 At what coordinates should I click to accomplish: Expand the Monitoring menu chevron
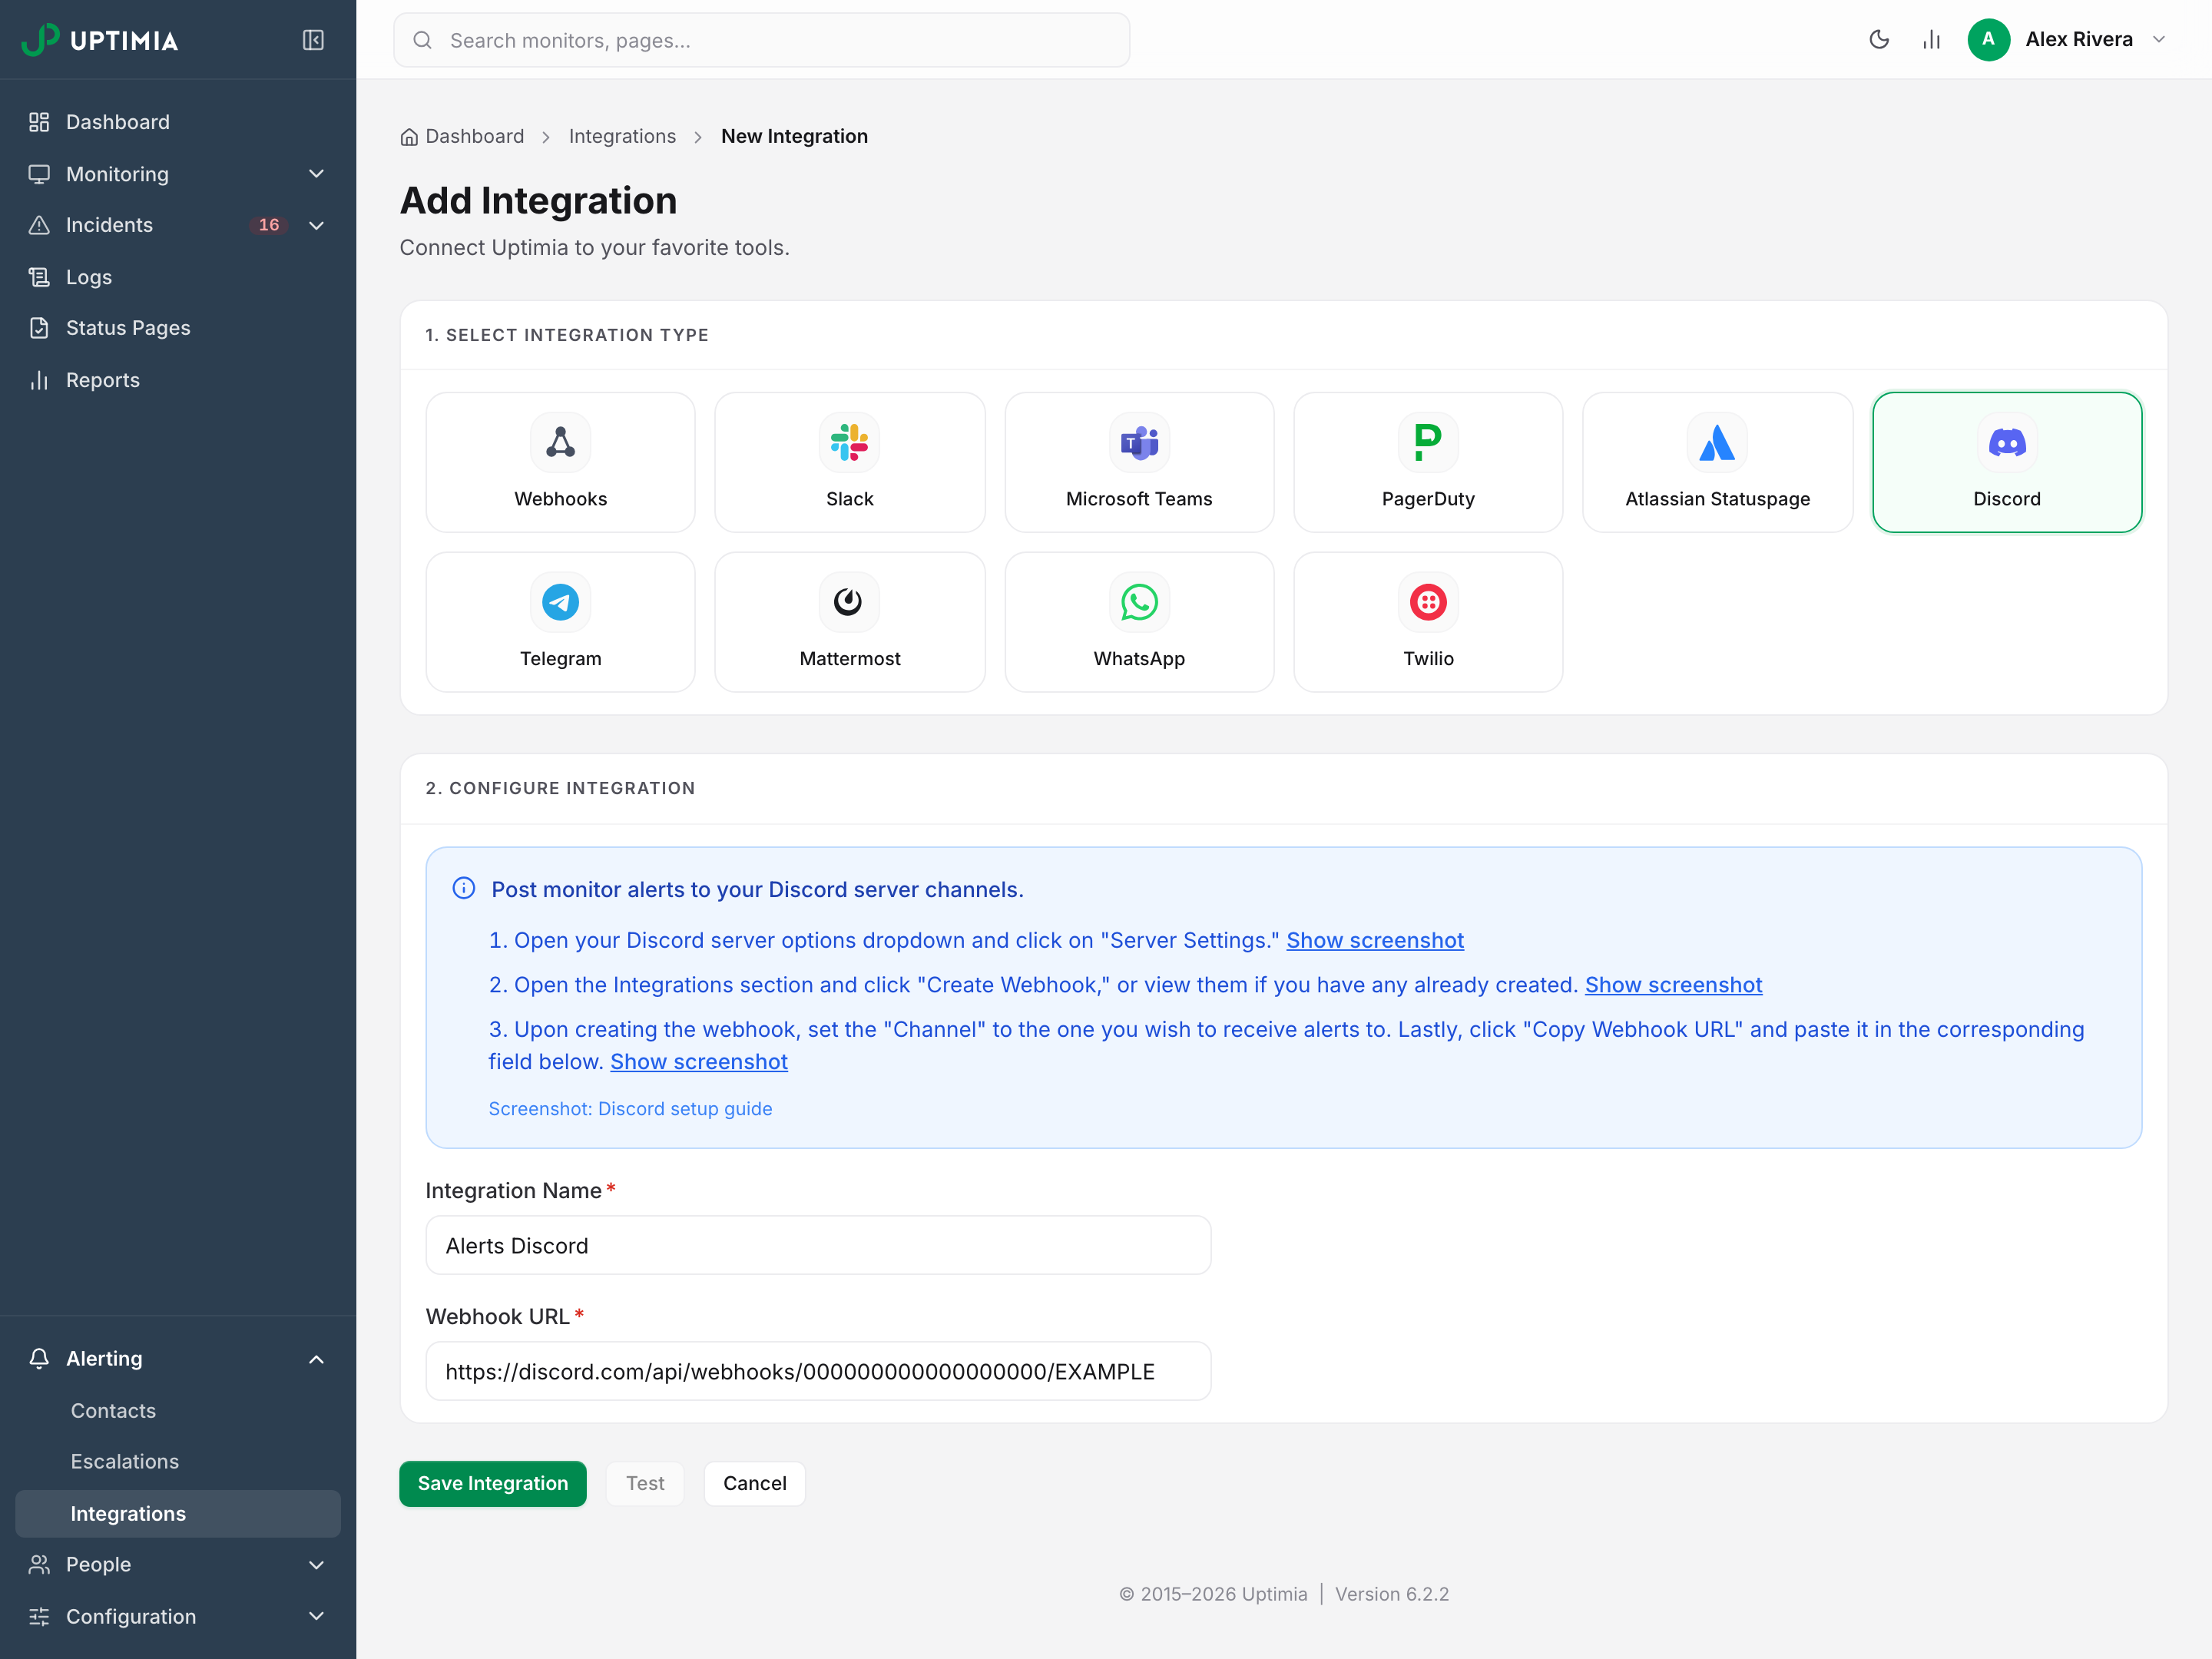[316, 174]
